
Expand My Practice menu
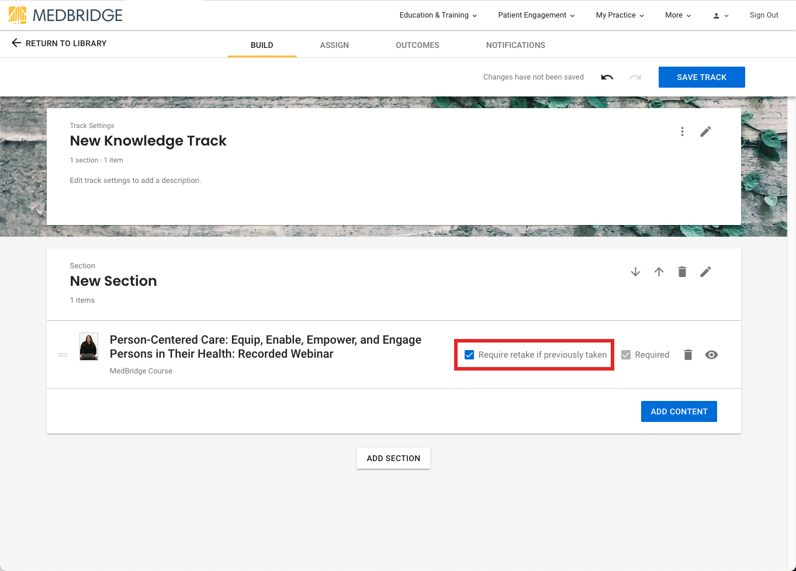pos(620,15)
